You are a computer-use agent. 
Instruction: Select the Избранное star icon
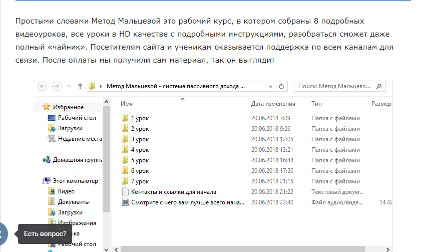(47, 107)
